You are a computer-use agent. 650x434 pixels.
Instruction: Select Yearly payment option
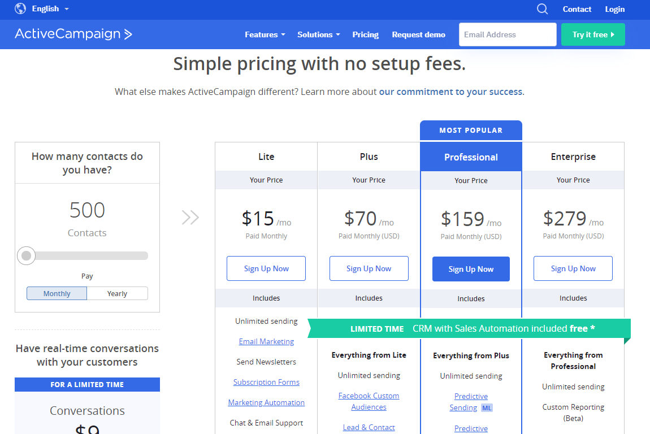click(x=117, y=293)
